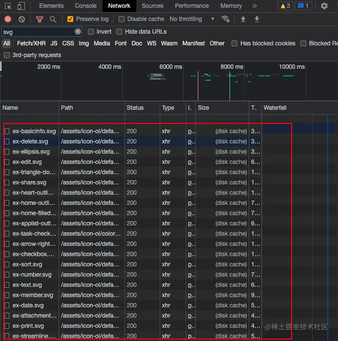Select the ex-sort.svg request
Image resolution: width=338 pixels, height=341 pixels.
(x=27, y=264)
